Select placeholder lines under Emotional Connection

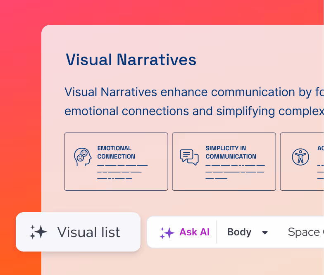(122, 172)
